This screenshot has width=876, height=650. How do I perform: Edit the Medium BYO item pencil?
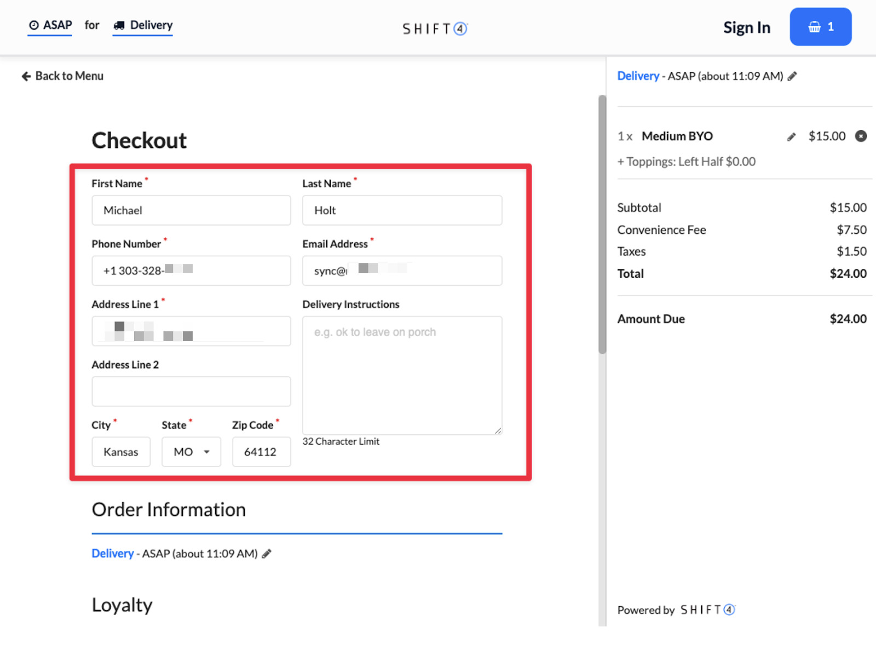pyautogui.click(x=791, y=137)
